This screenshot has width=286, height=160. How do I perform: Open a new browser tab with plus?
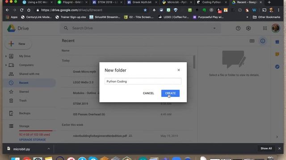(269, 2)
